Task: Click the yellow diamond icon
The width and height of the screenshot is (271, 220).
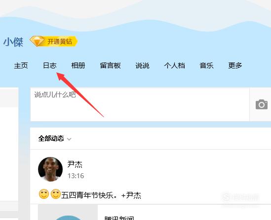Action: (37, 41)
